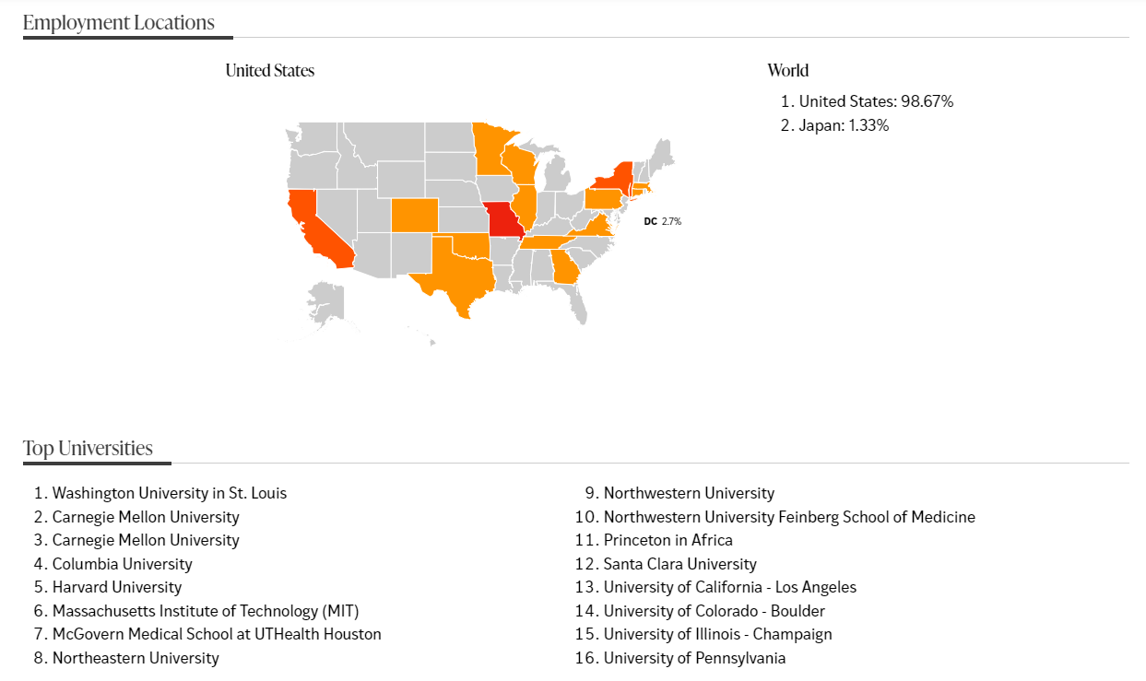Image resolution: width=1146 pixels, height=681 pixels.
Task: Click the state of Texas on the map
Action: pyautogui.click(x=455, y=272)
